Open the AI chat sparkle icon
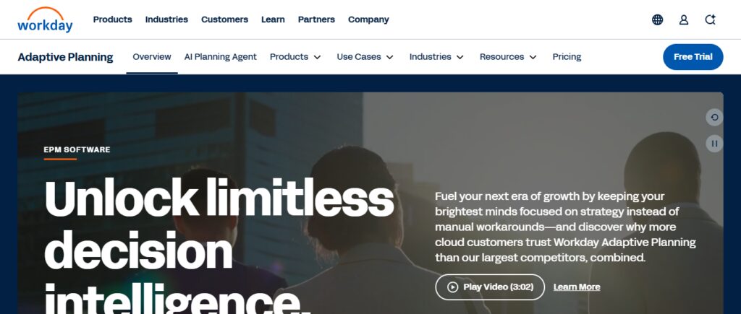Image resolution: width=741 pixels, height=314 pixels. 711,19
